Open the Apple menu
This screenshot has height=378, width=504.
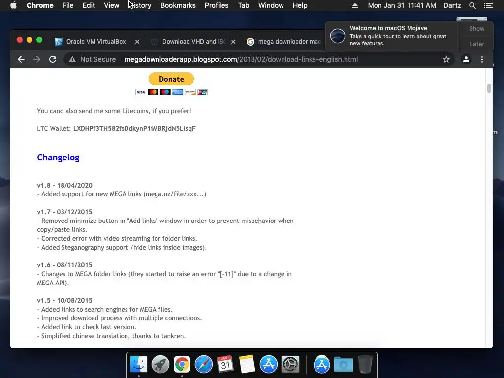click(13, 5)
